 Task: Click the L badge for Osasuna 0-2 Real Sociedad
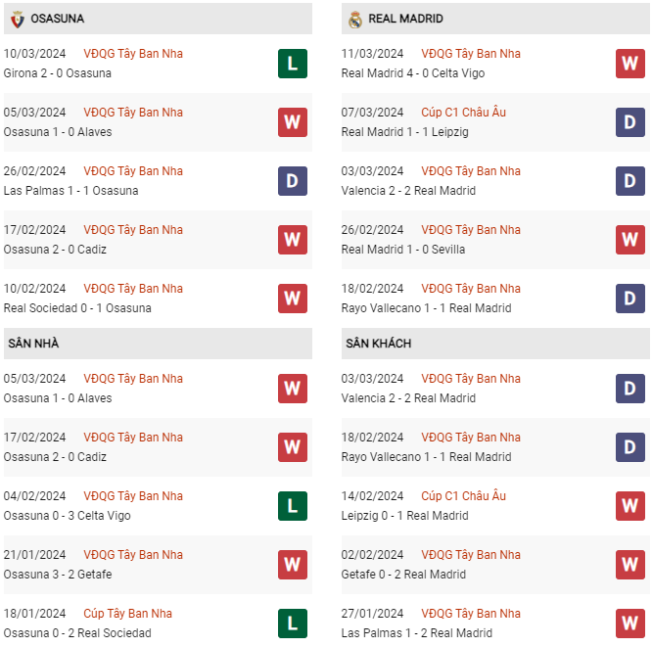tap(293, 624)
